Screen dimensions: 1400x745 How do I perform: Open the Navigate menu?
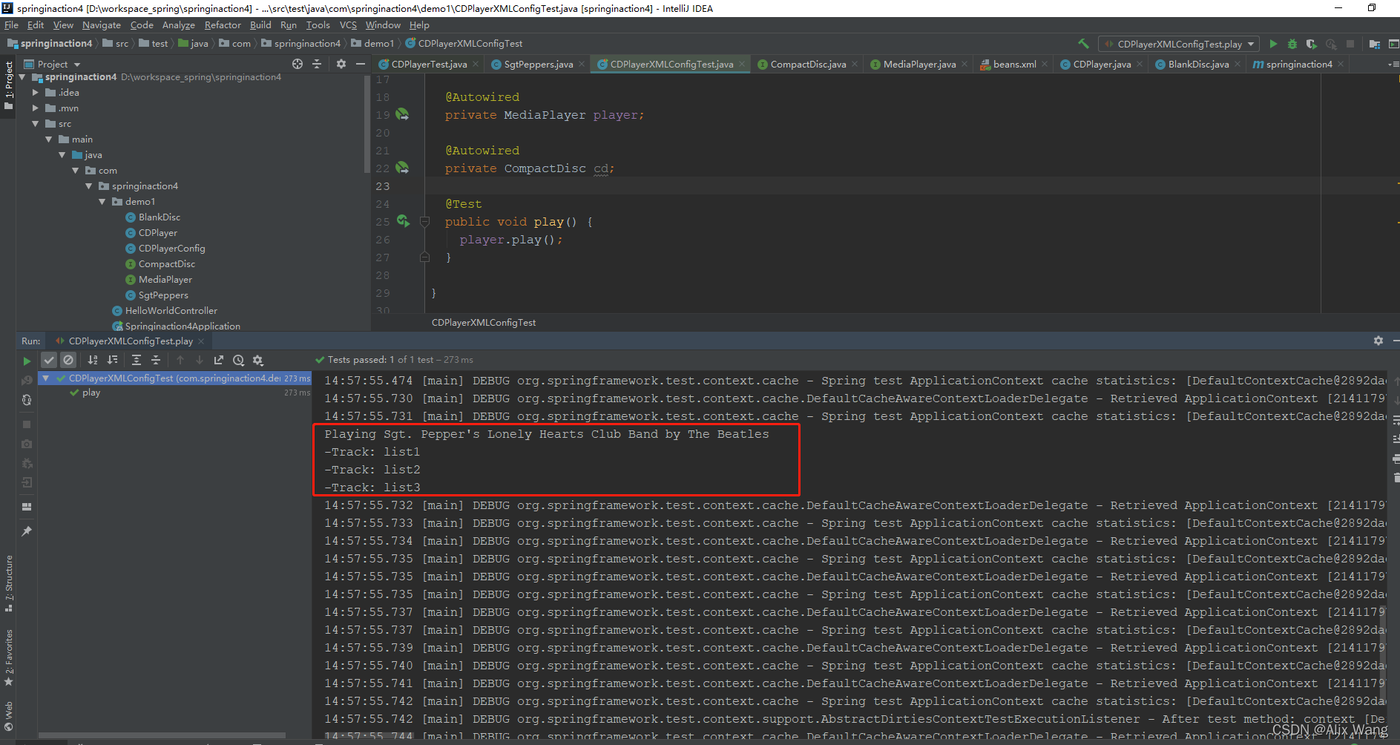(x=101, y=24)
